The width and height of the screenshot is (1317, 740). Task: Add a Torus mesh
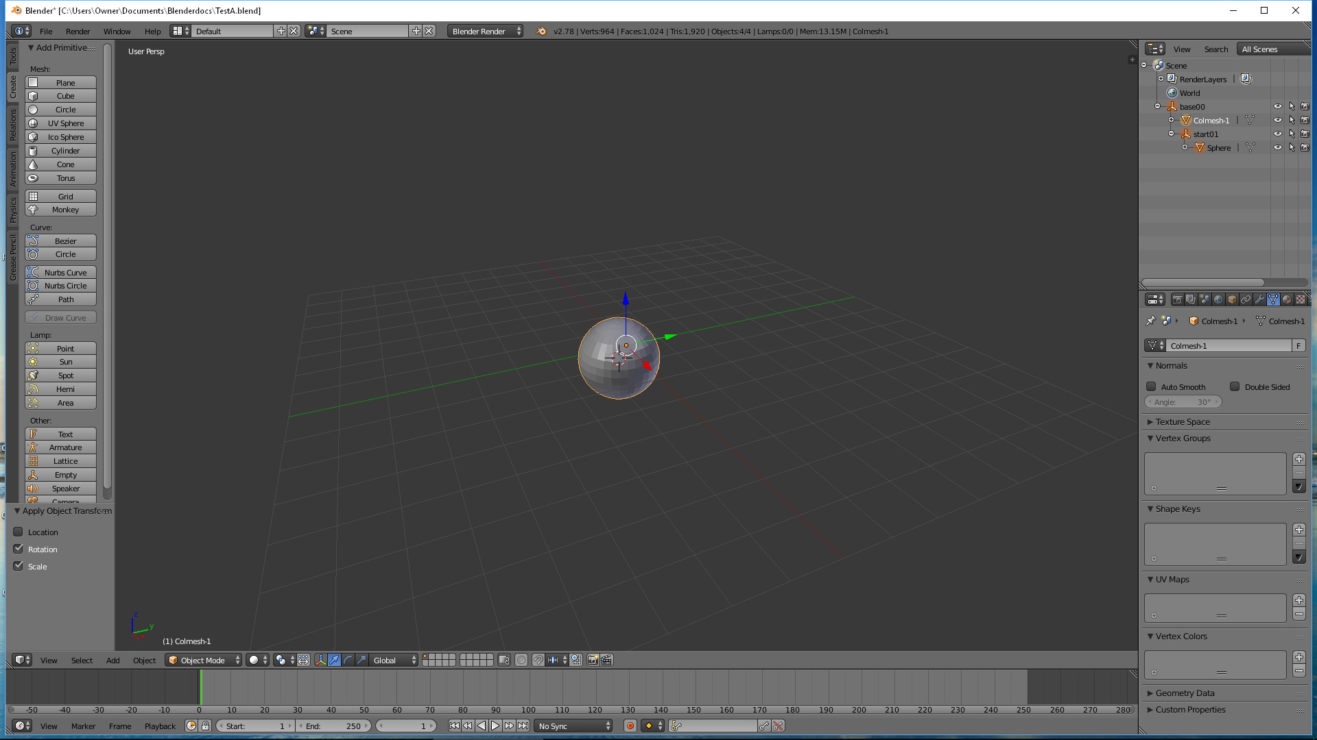click(60, 178)
